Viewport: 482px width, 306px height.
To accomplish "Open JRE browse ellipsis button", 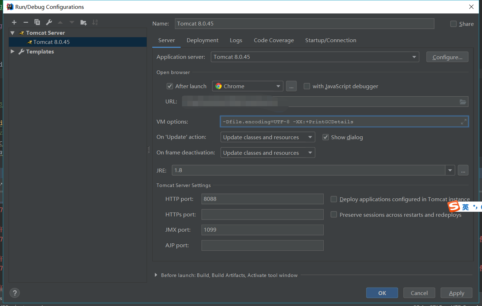I will [463, 170].
